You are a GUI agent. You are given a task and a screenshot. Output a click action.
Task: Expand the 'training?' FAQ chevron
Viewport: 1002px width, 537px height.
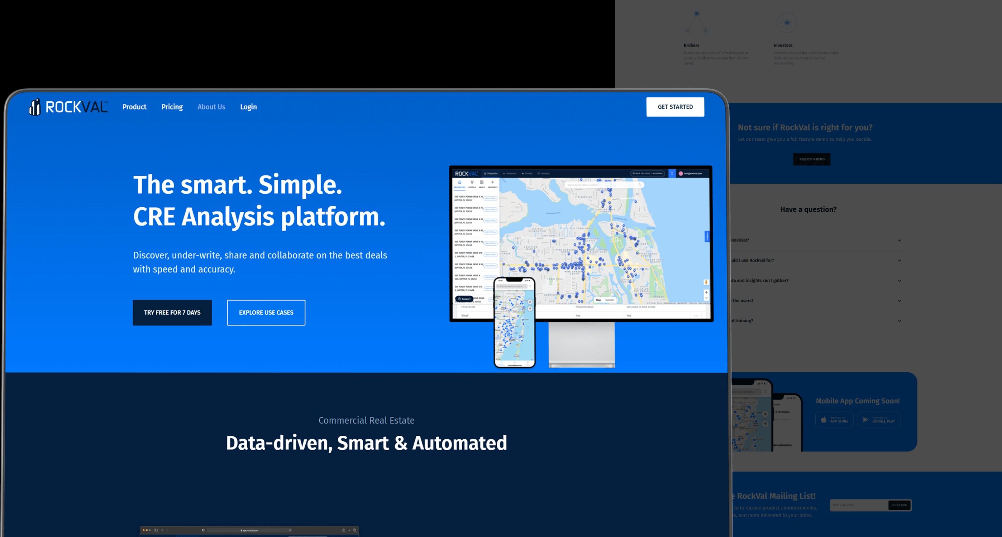(899, 321)
